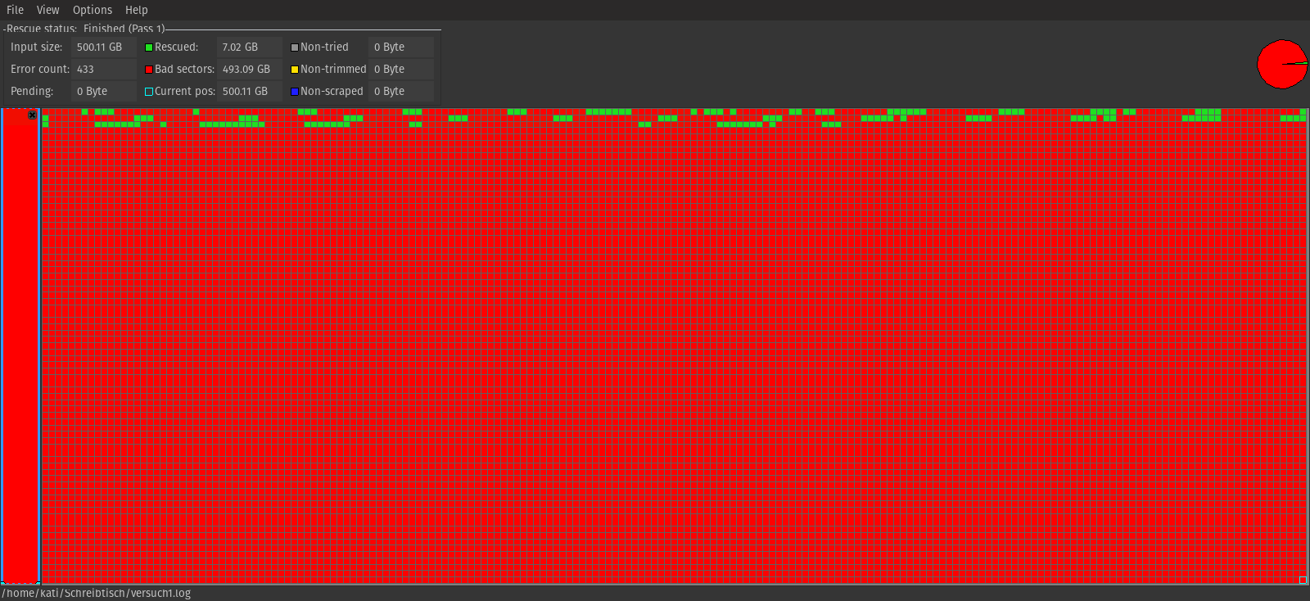Open the File menu
This screenshot has width=1310, height=601.
(x=15, y=10)
